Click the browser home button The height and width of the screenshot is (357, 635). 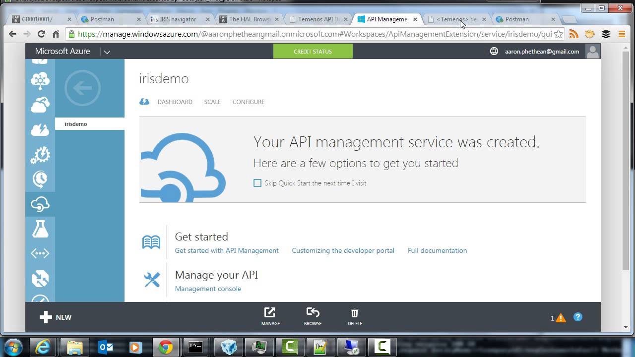56,34
